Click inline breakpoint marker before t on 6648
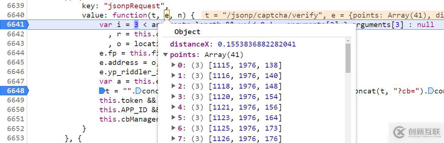Viewport: 444px width, 143px height. coord(102,91)
